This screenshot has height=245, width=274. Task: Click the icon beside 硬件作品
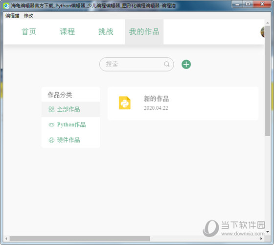[x=51, y=140]
